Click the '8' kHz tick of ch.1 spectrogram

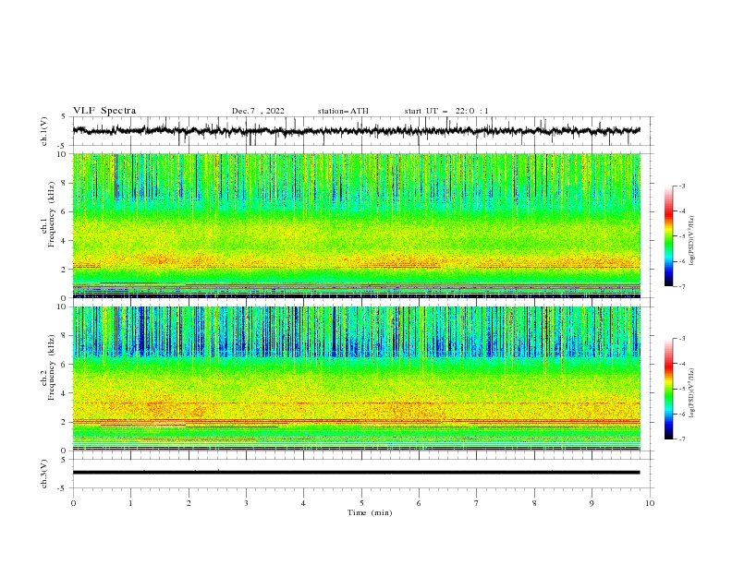(65, 183)
